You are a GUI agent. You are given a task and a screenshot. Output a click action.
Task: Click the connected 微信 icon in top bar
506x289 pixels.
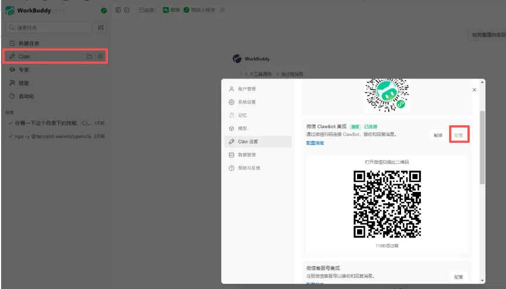[165, 10]
